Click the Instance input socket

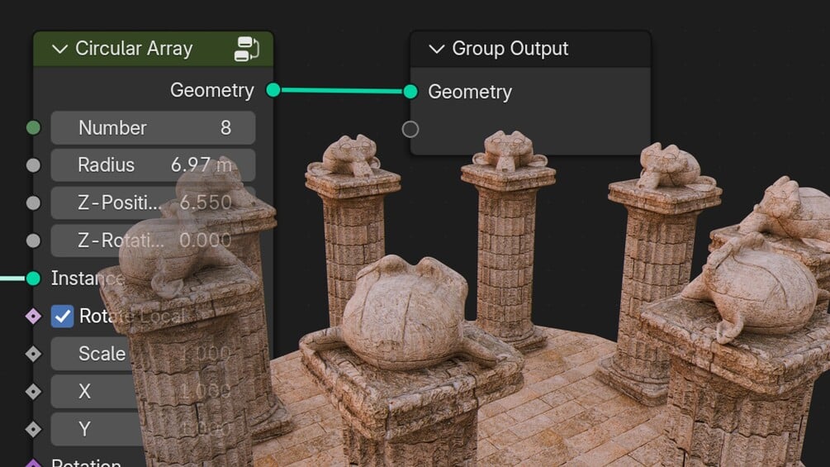[x=33, y=278]
